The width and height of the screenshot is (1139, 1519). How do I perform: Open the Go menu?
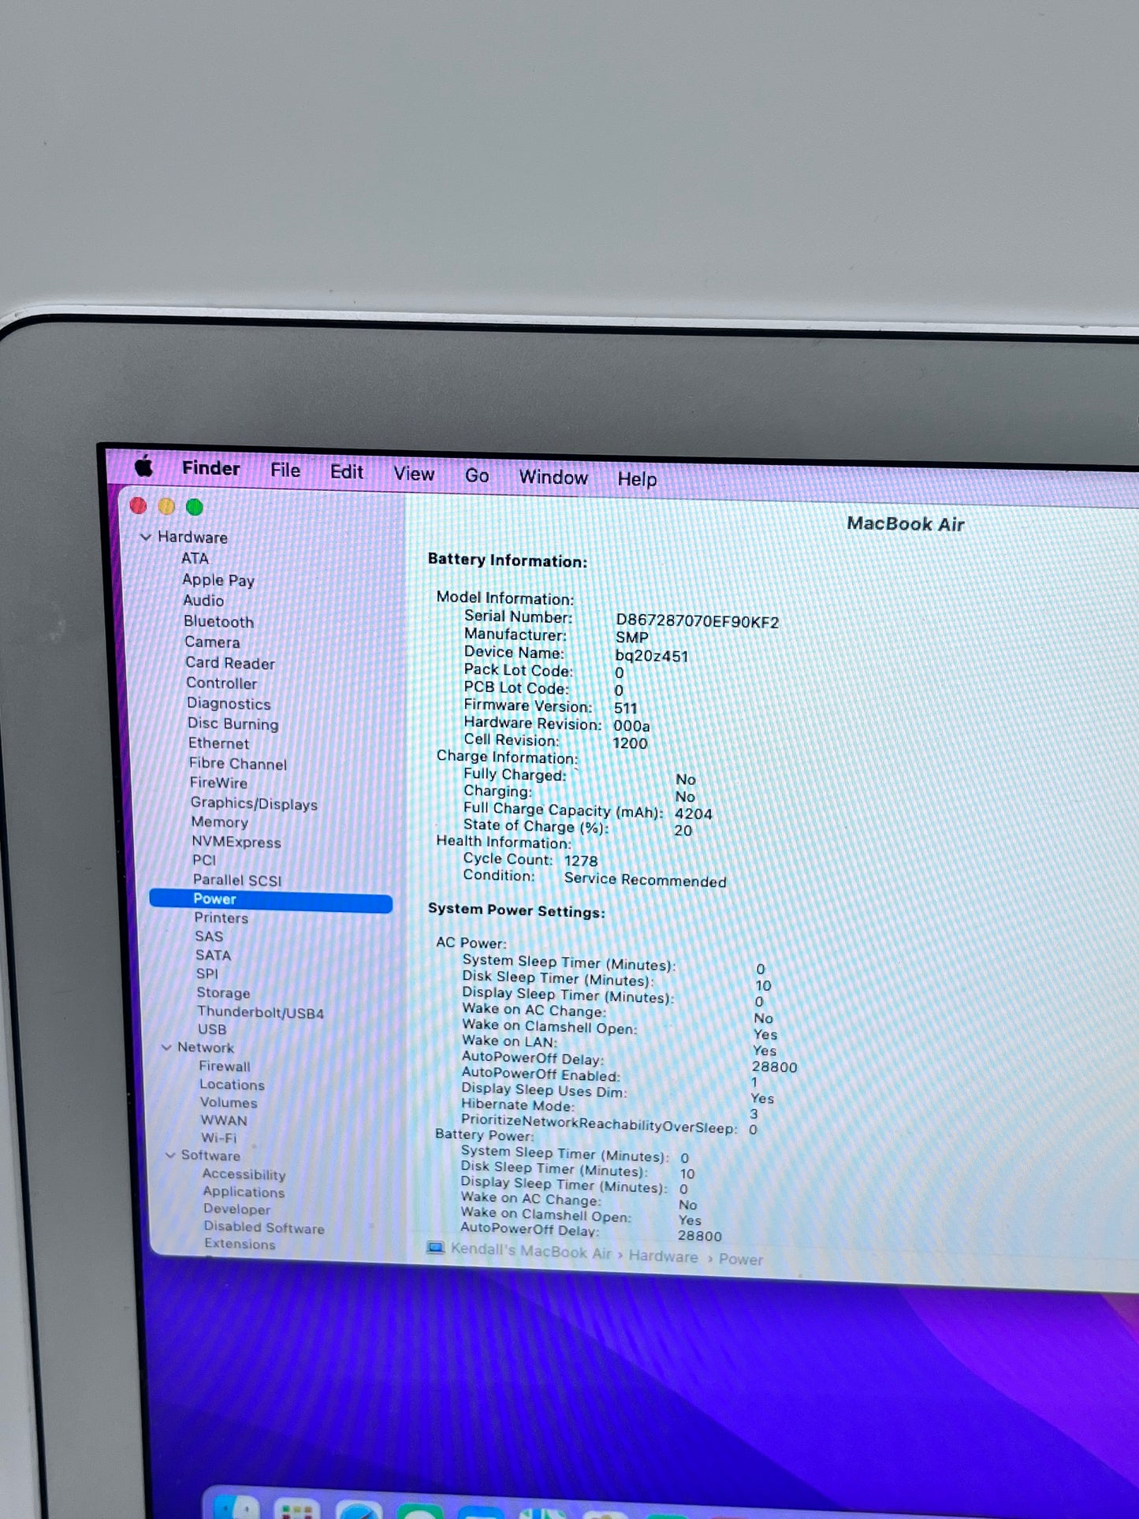(477, 475)
